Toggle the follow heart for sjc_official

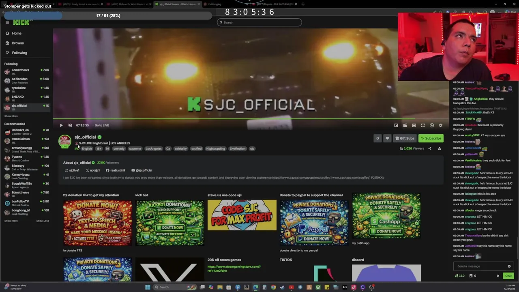387,138
